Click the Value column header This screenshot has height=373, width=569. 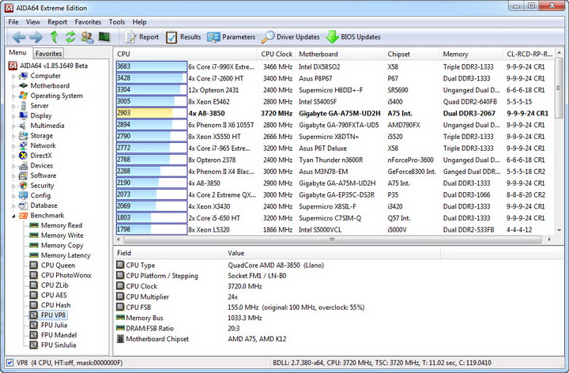(332, 253)
